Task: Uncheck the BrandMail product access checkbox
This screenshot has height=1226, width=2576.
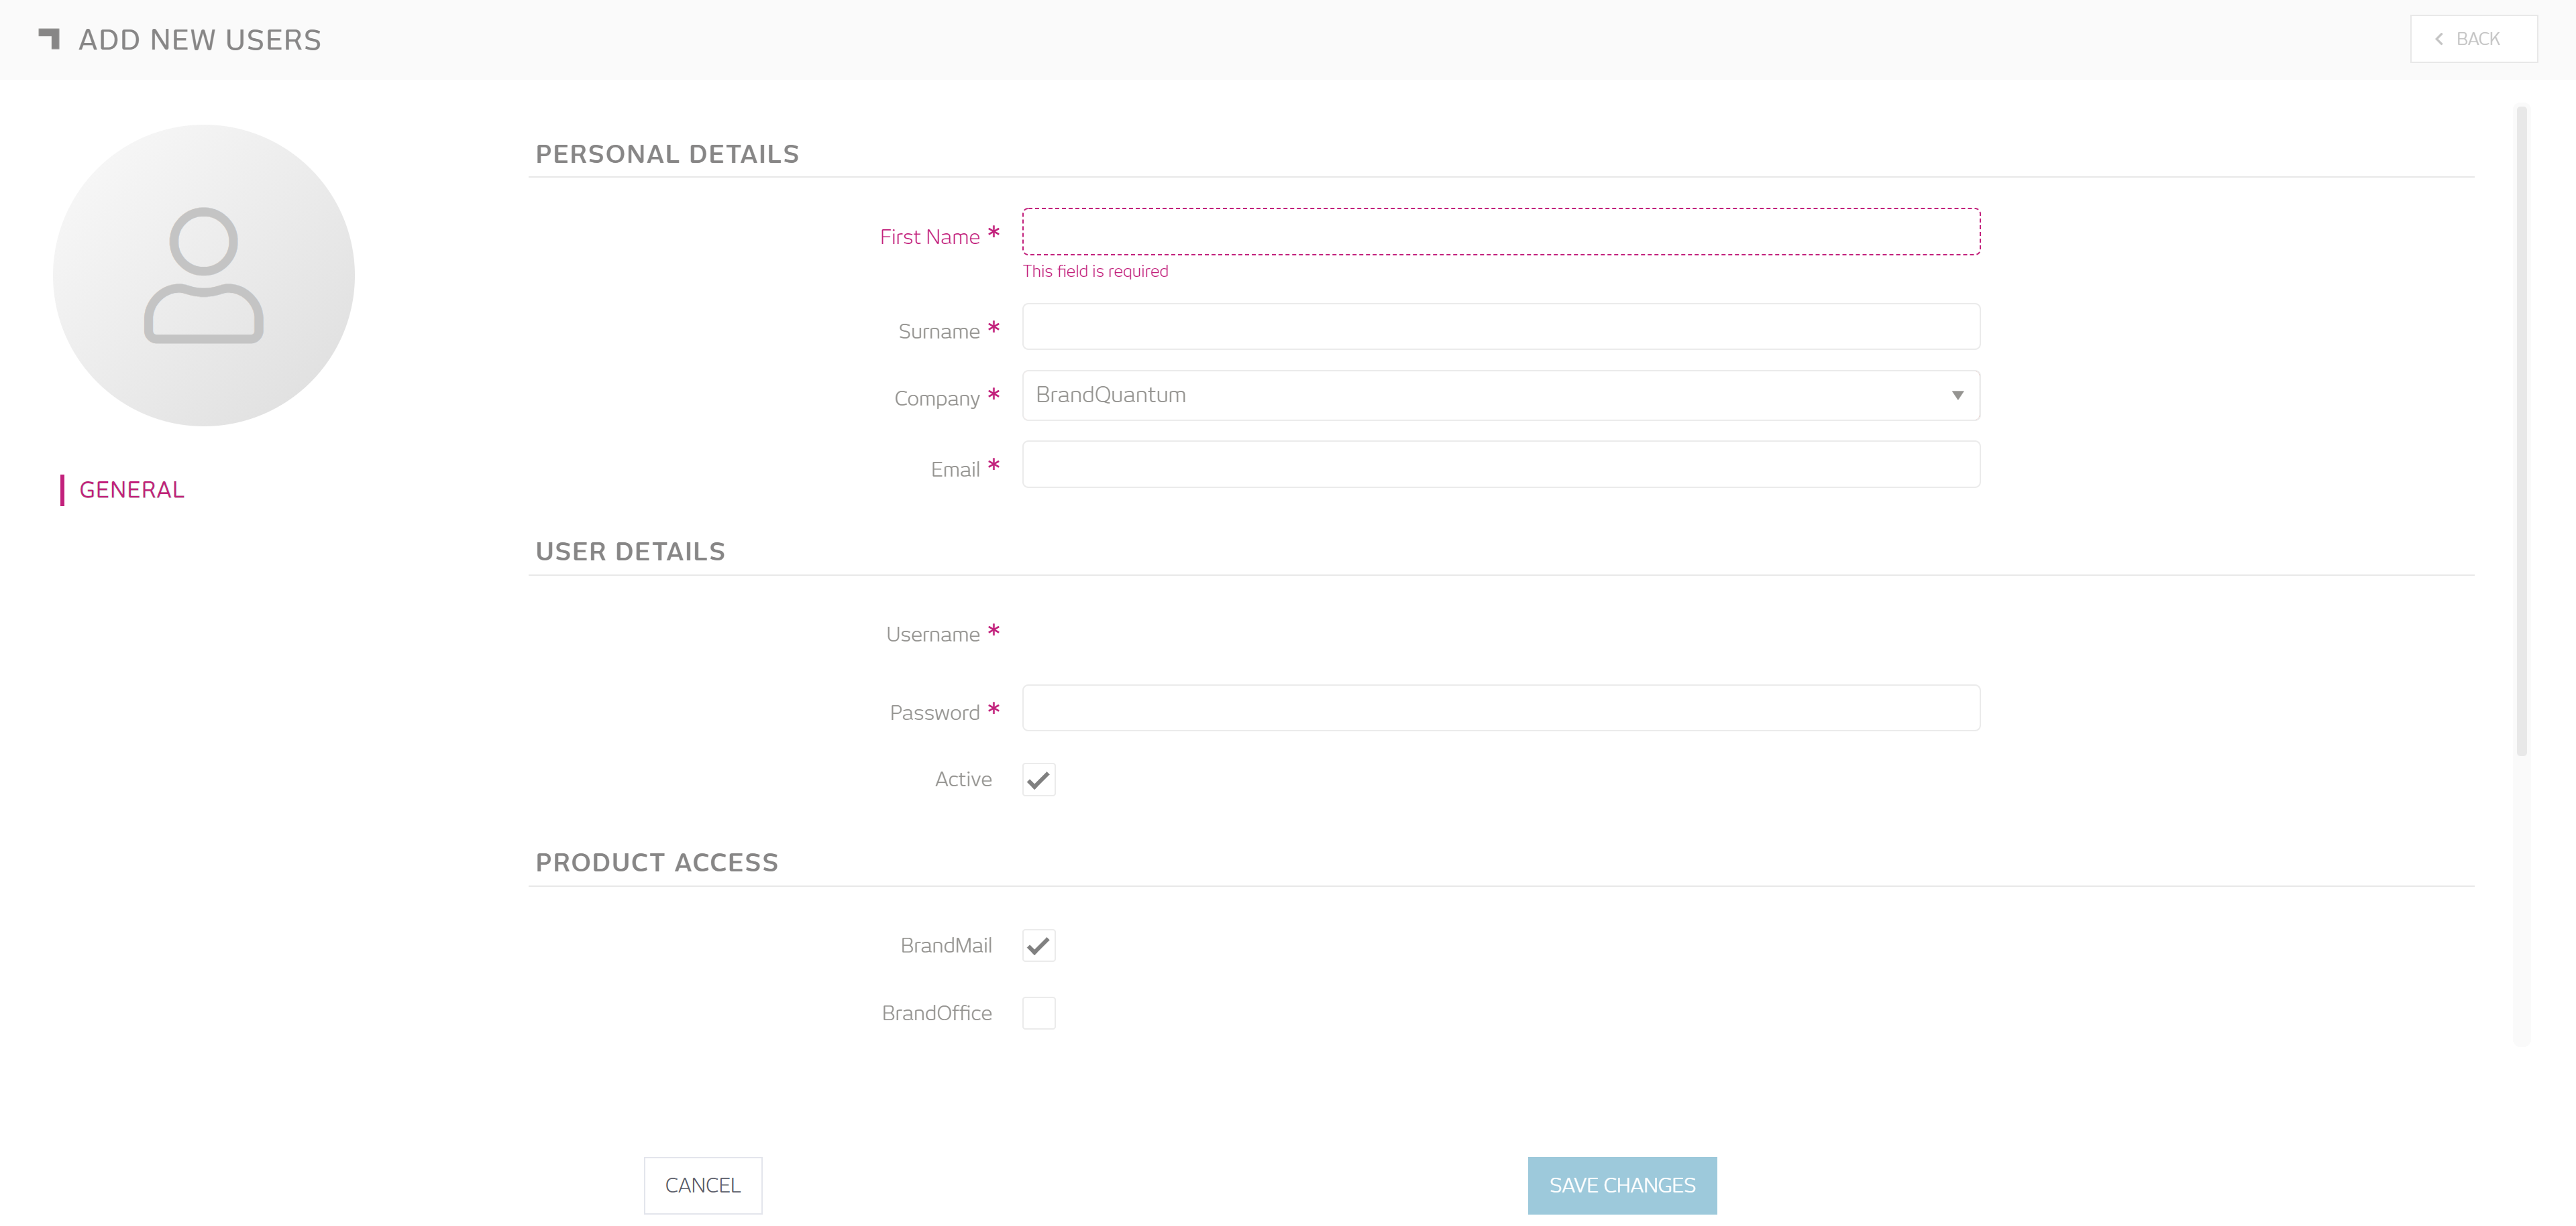Action: pos(1038,945)
